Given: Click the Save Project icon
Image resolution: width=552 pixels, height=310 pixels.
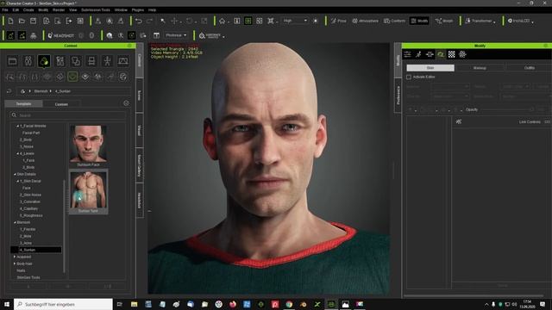Looking at the screenshot, I should [33, 21].
